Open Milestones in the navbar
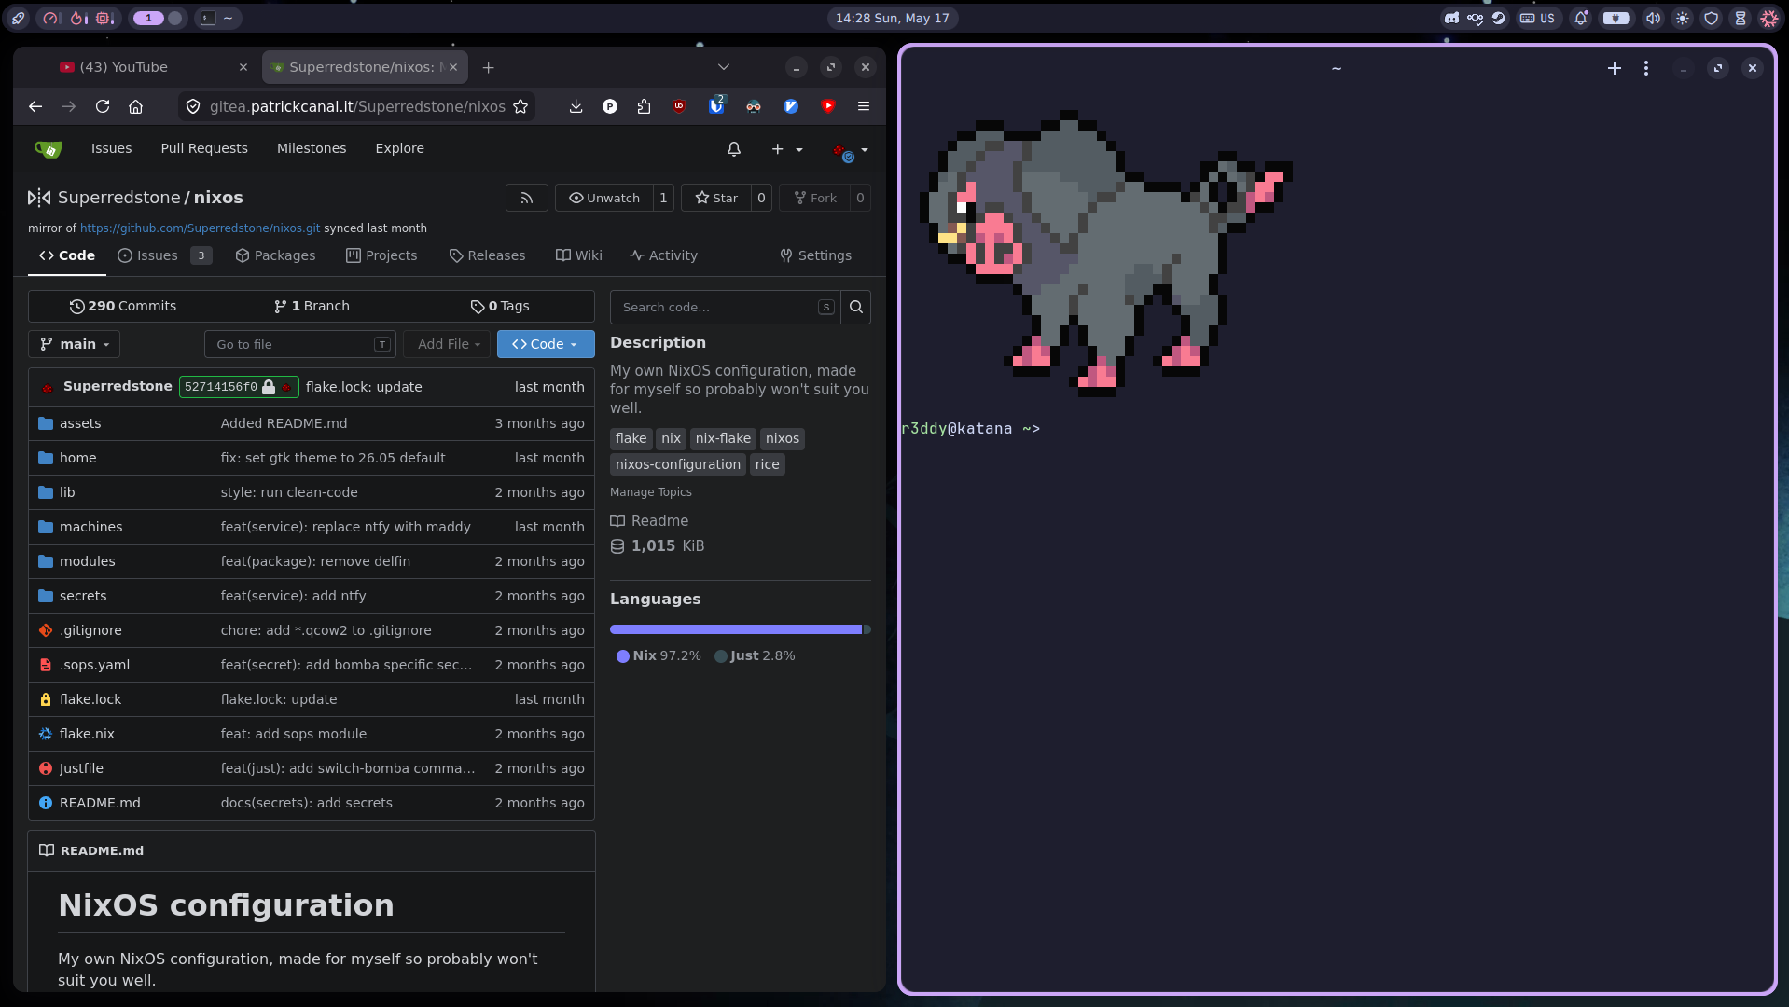 pos(312,149)
